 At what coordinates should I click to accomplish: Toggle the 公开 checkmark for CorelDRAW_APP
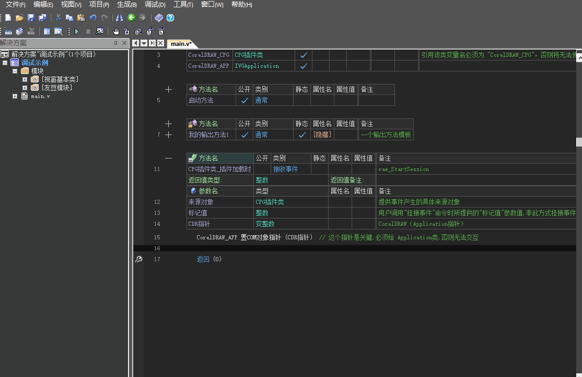coord(304,66)
